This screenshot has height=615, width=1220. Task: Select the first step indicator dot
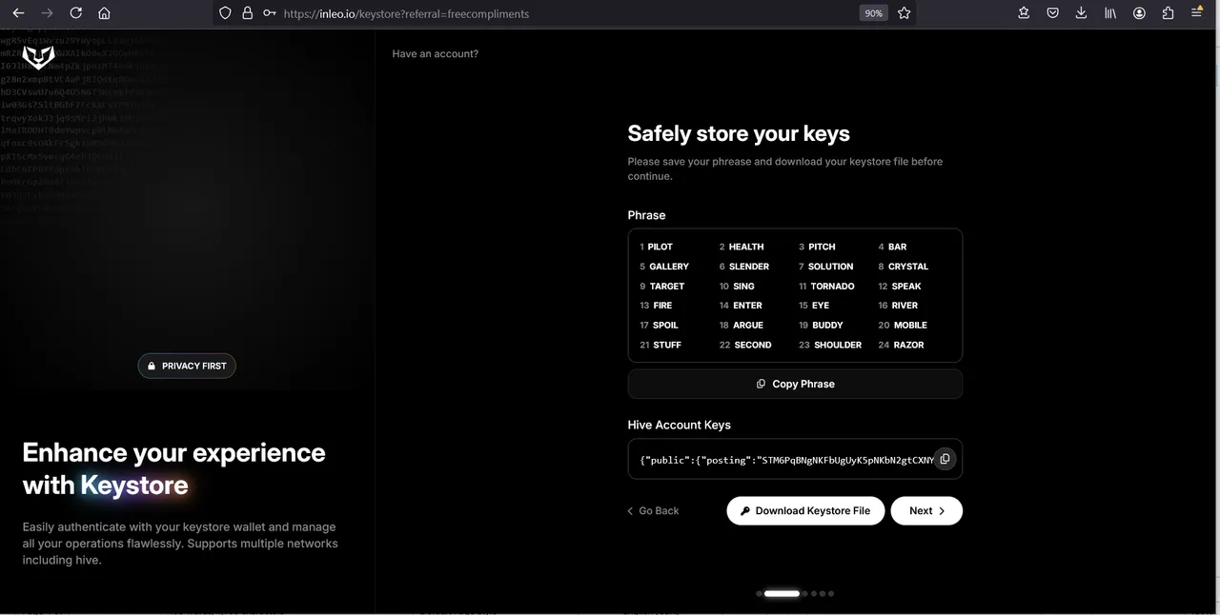pos(759,593)
